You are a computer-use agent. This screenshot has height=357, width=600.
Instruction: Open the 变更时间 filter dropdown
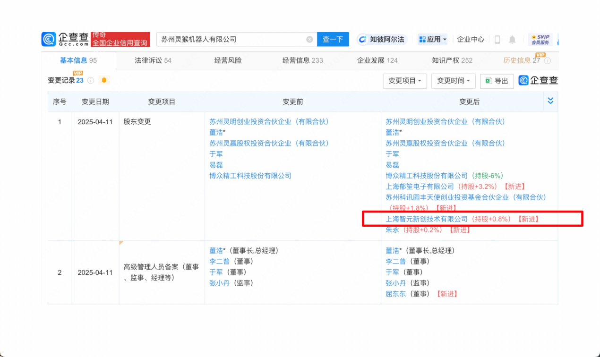pyautogui.click(x=453, y=81)
